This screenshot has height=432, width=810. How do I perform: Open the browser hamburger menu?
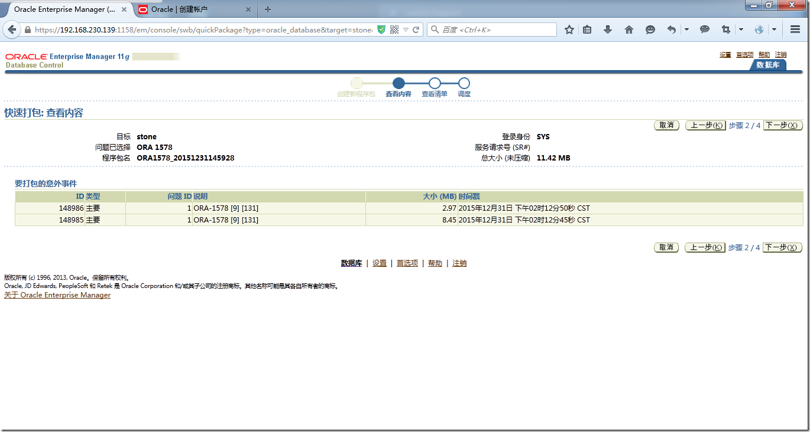pos(795,30)
